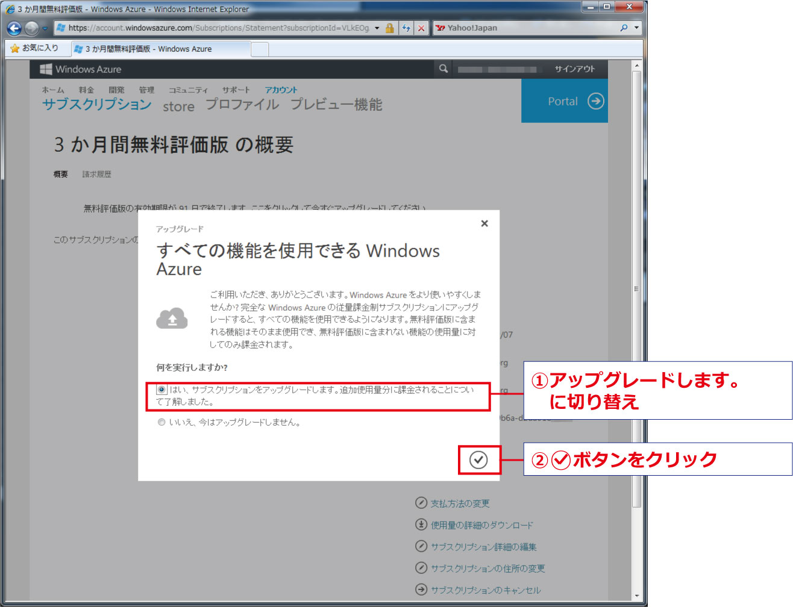The height and width of the screenshot is (607, 793).
Task: Open the サポート menu item
Action: click(x=236, y=90)
